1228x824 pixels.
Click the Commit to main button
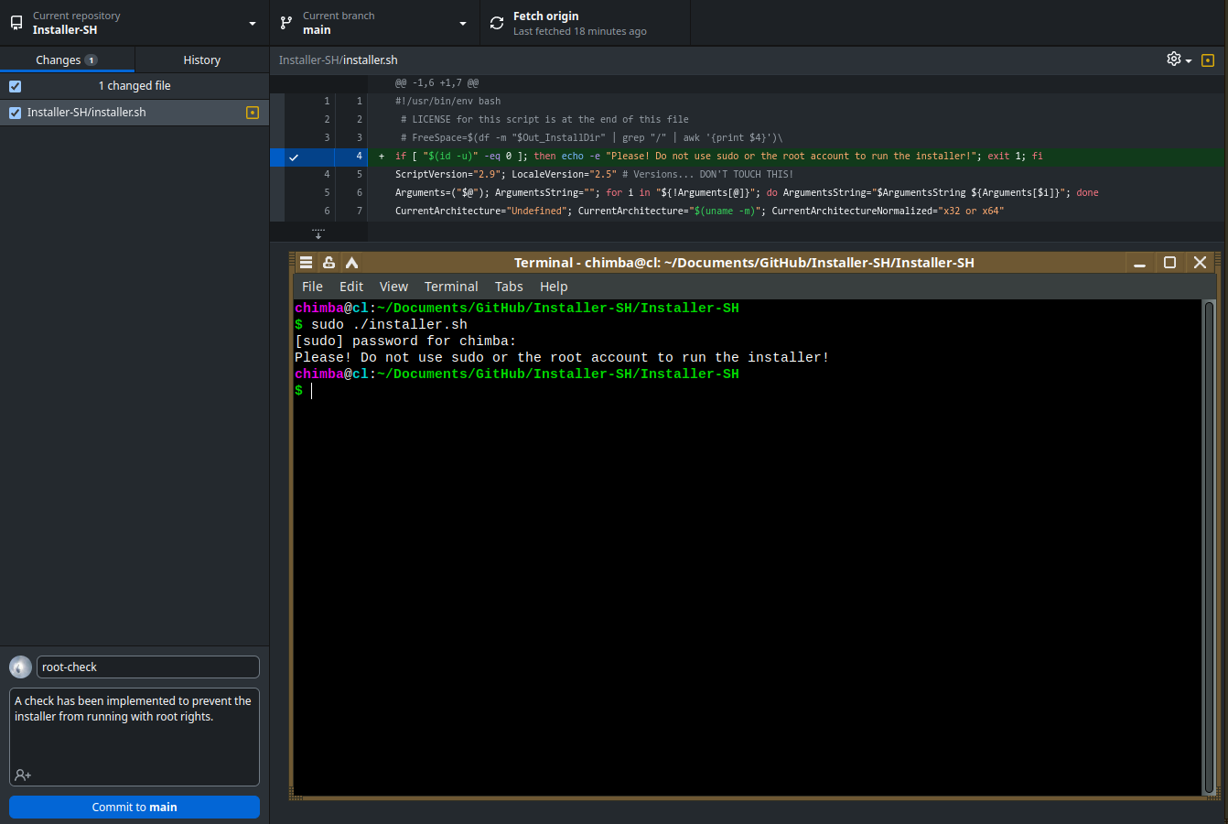tap(135, 807)
